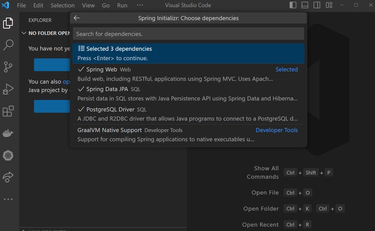This screenshot has width=375, height=231.
Task: Toggle bottom panel layout icon
Action: pyautogui.click(x=305, y=5)
